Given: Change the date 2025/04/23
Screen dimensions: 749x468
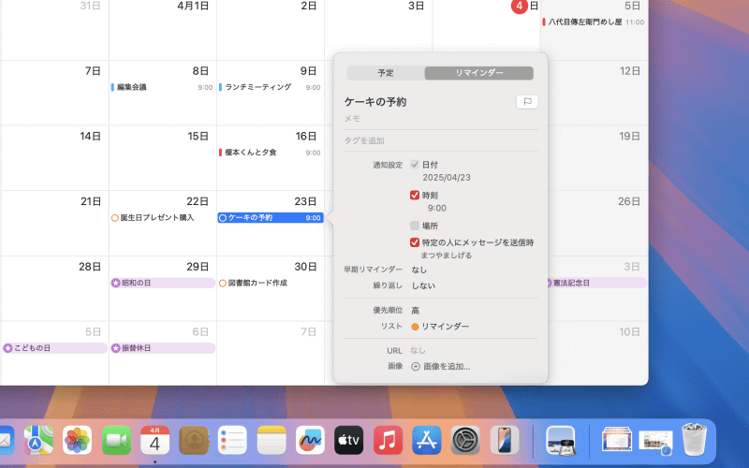Looking at the screenshot, I should click(447, 178).
